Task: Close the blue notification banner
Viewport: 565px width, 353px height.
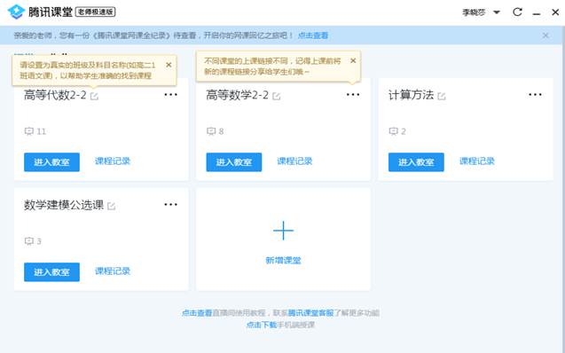Action: pyautogui.click(x=545, y=35)
